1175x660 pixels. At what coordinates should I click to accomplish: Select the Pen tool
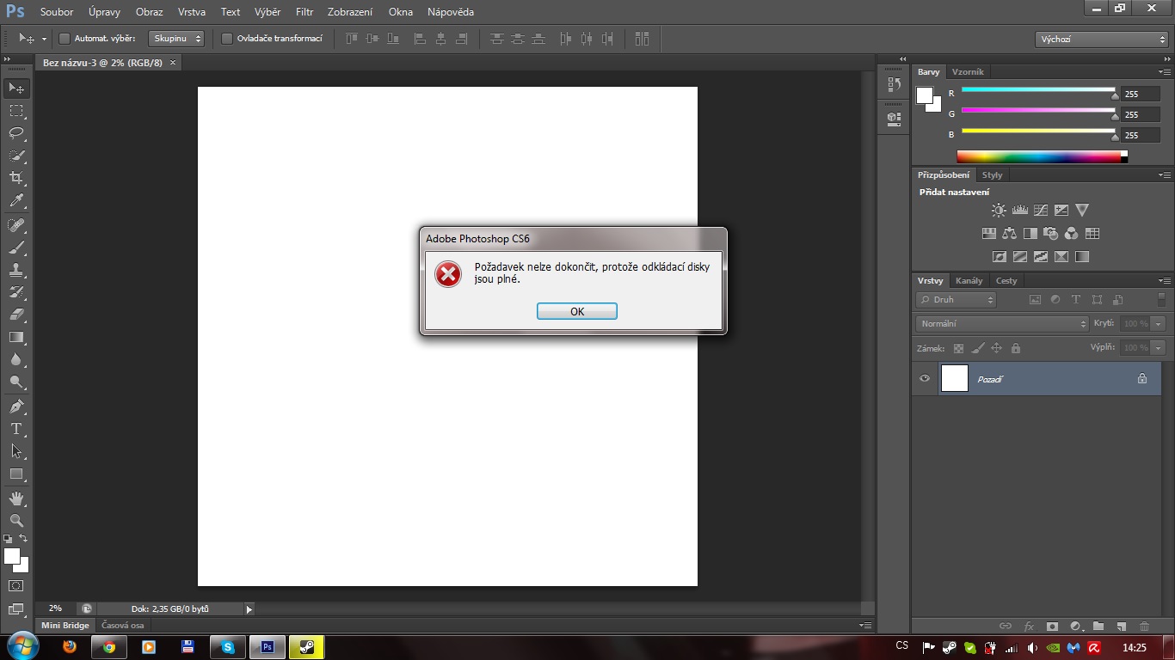tap(16, 406)
